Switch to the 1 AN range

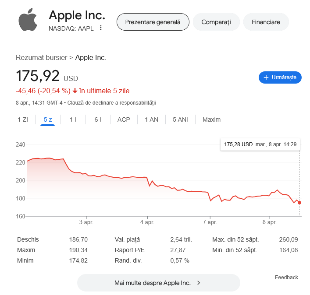pos(151,119)
